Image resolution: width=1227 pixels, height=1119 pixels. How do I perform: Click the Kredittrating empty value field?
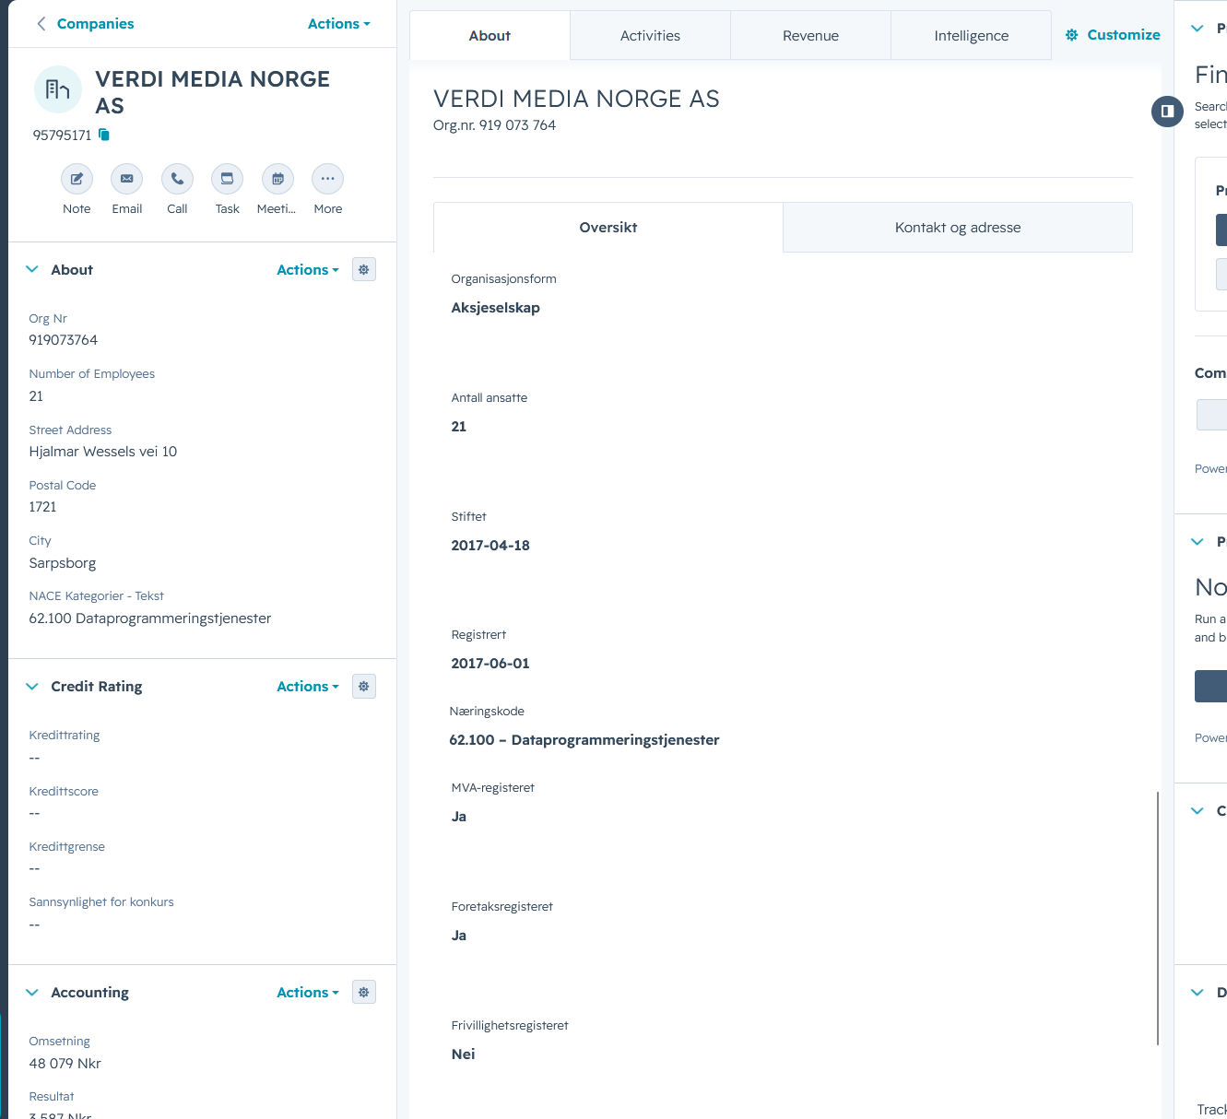point(34,758)
